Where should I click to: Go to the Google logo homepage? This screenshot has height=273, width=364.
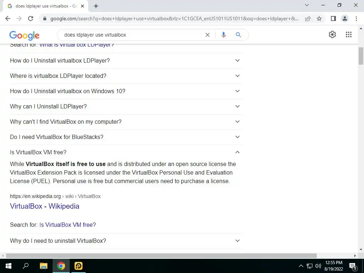coord(25,35)
